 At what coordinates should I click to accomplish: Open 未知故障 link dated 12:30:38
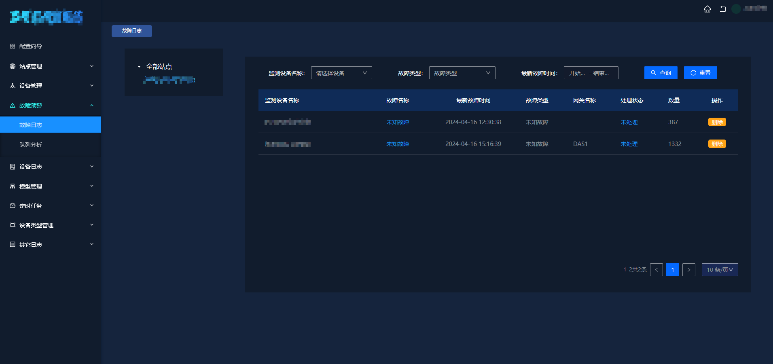pyautogui.click(x=398, y=122)
